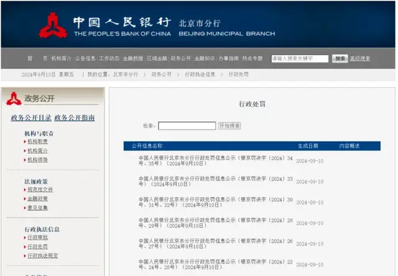Open 行政执法规定 sidebar link
Image resolution: width=398 pixels, height=276 pixels.
coord(43,255)
